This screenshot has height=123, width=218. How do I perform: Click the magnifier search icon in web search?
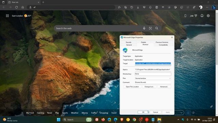pos(157,28)
